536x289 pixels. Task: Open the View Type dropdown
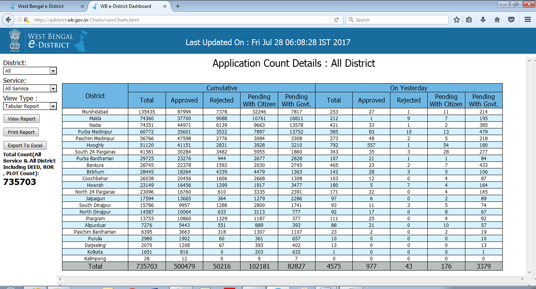tap(30, 106)
